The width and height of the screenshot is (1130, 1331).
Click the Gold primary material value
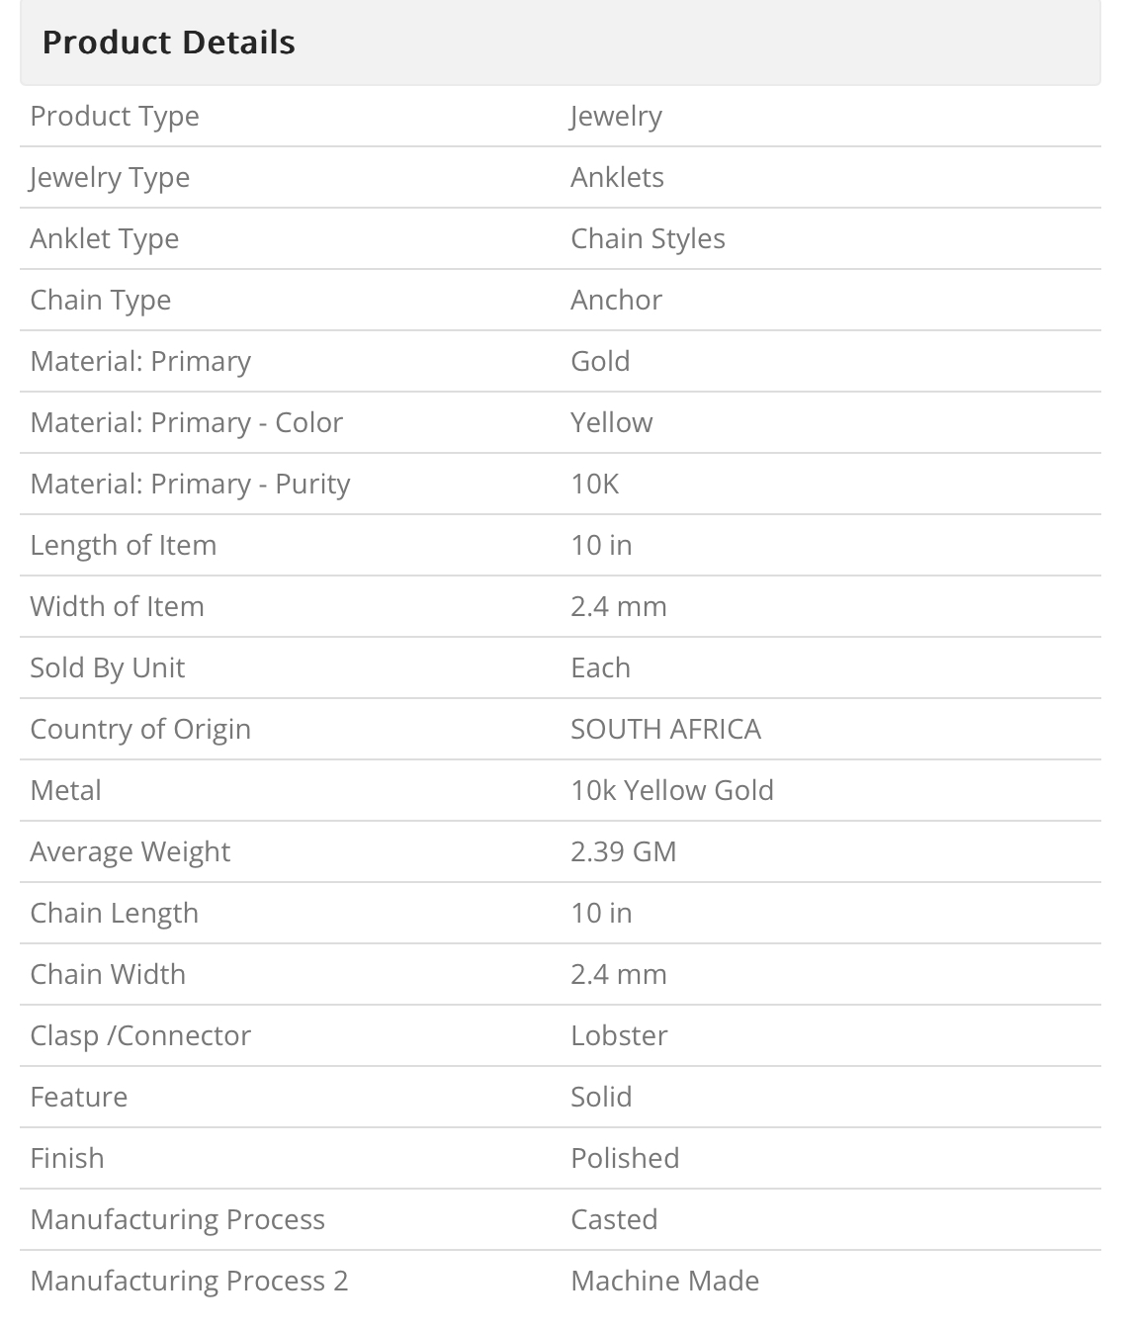[600, 362]
